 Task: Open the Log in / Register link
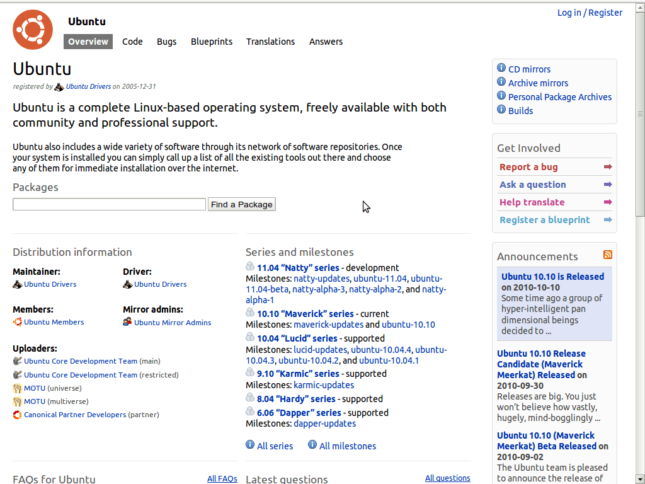[590, 13]
